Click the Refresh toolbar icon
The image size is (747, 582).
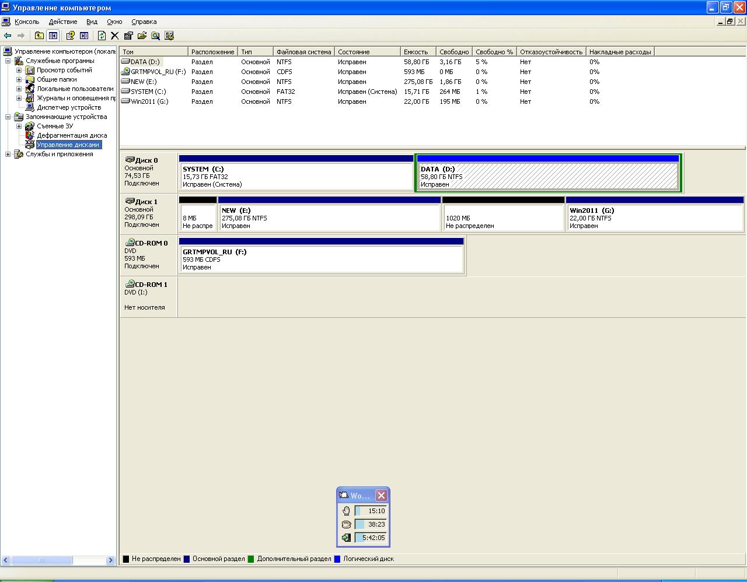coord(102,36)
